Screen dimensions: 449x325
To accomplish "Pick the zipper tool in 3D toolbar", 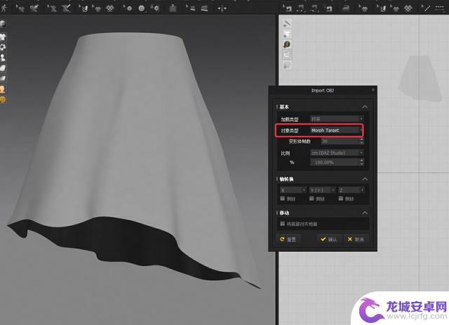I will pyautogui.click(x=173, y=8).
